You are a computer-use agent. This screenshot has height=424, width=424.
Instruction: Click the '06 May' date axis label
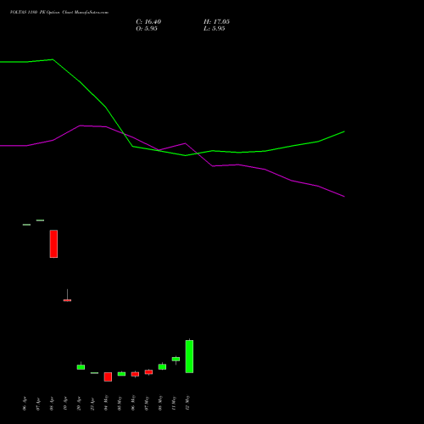(133, 403)
